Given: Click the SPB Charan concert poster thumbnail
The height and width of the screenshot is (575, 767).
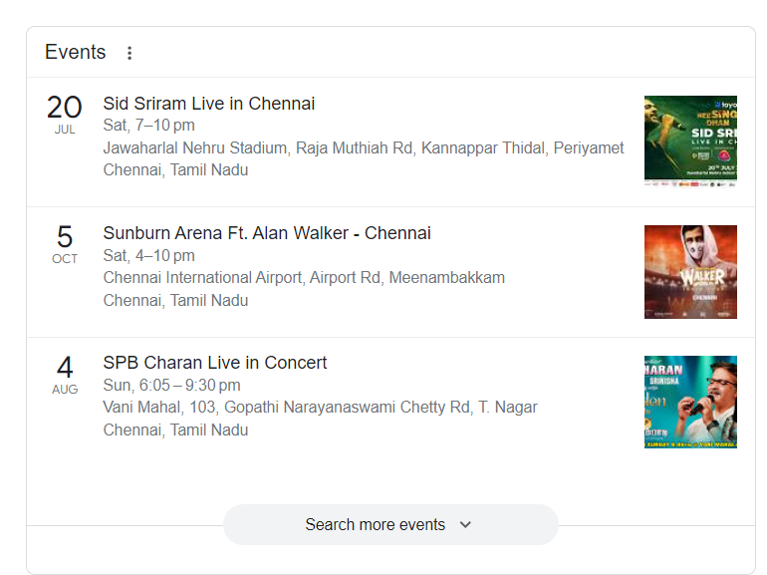Looking at the screenshot, I should click(690, 401).
